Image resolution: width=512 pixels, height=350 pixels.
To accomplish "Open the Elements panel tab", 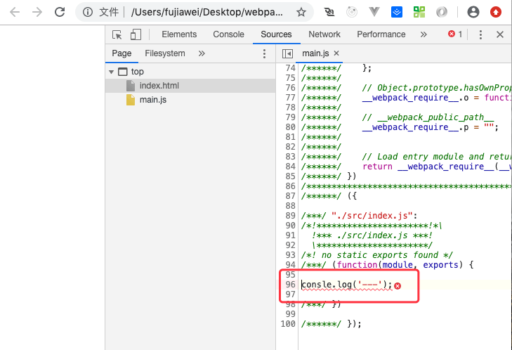I will (x=179, y=34).
